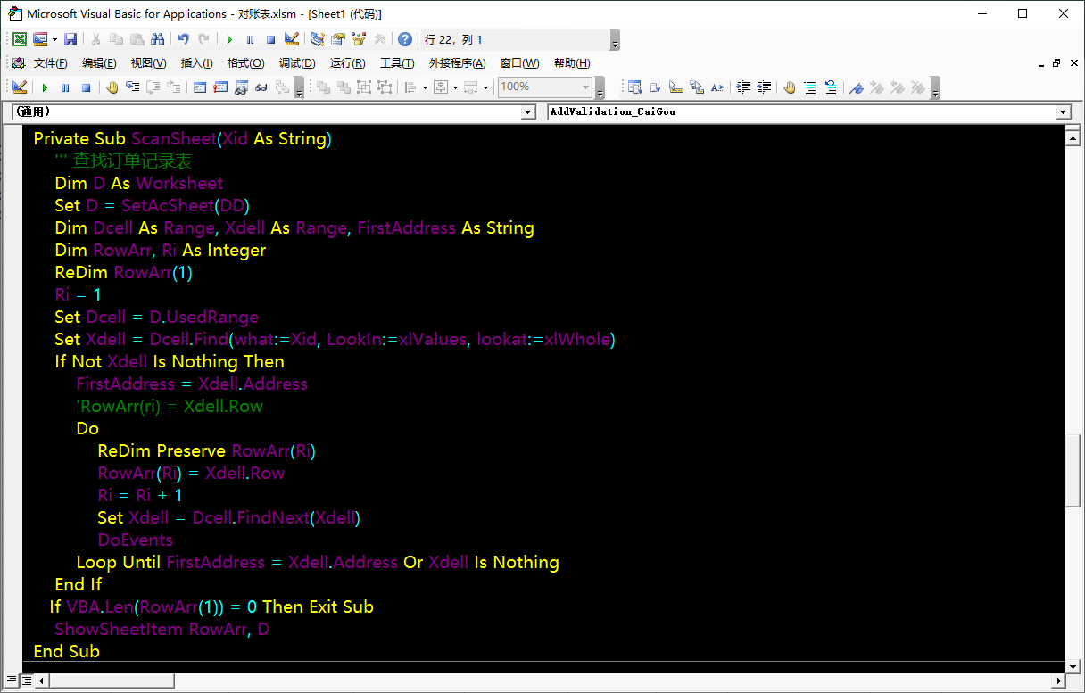Expand the (通用) object dropdown
The height and width of the screenshot is (693, 1085).
click(x=527, y=111)
